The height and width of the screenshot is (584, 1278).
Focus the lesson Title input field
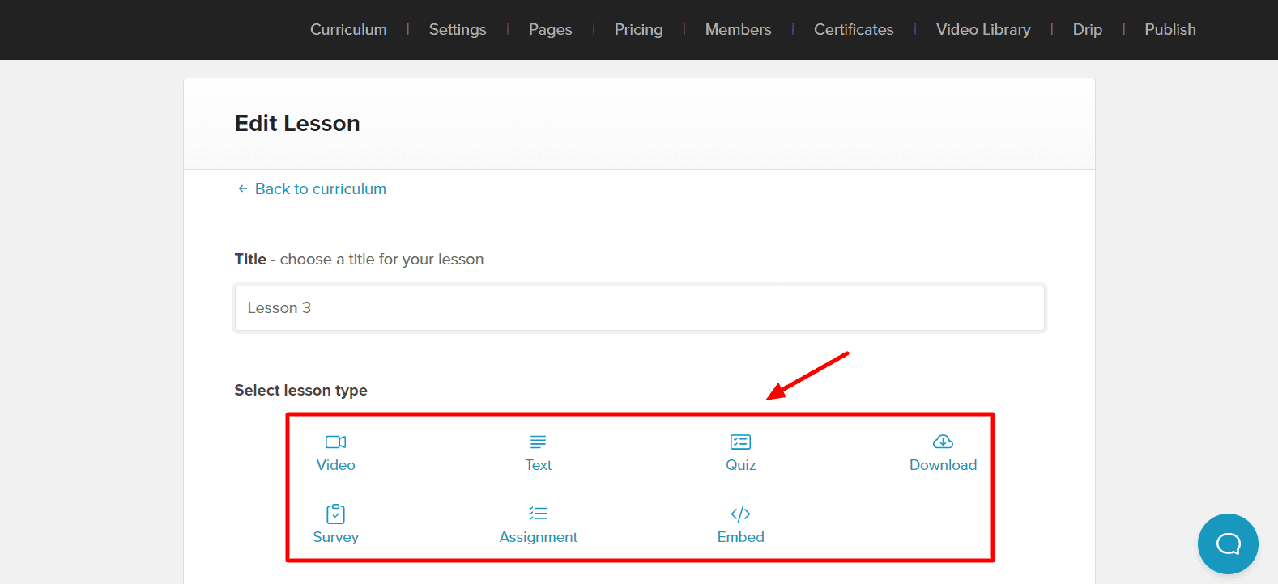click(639, 308)
